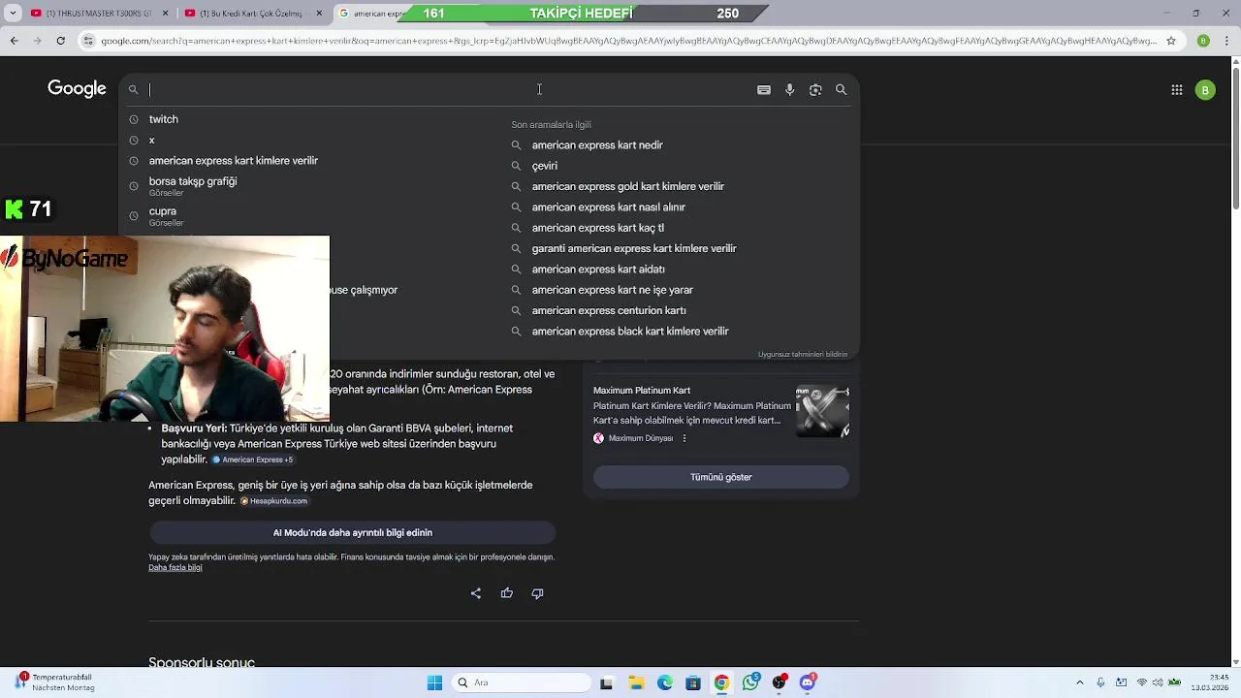Image resolution: width=1241 pixels, height=698 pixels.
Task: Click the magnifier search submit icon
Action: (x=841, y=89)
